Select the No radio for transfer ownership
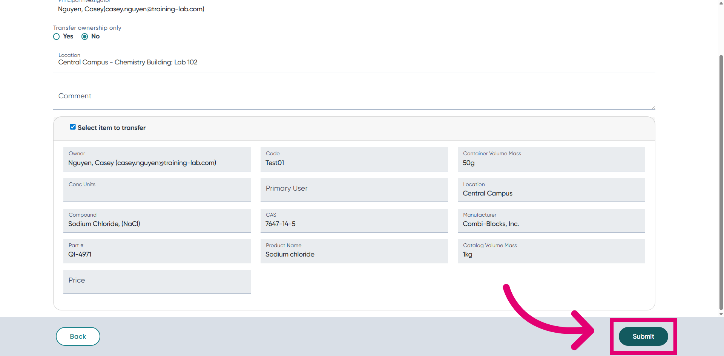The height and width of the screenshot is (356, 724). 85,37
